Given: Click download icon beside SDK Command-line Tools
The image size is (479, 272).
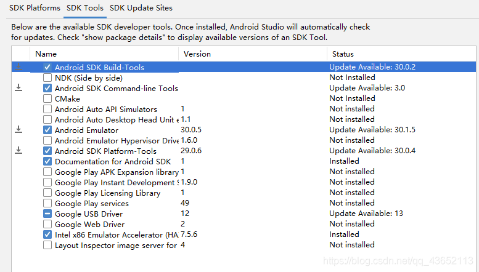Looking at the screenshot, I should tap(18, 88).
